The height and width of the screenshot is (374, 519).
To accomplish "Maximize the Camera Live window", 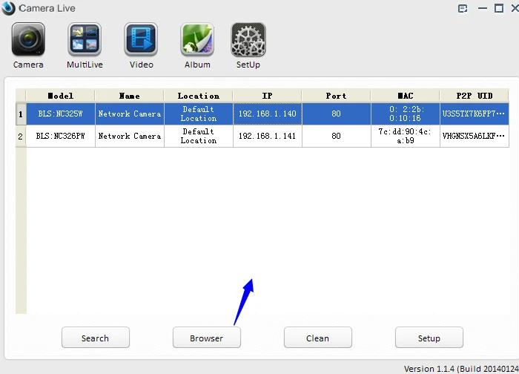I will [x=499, y=8].
